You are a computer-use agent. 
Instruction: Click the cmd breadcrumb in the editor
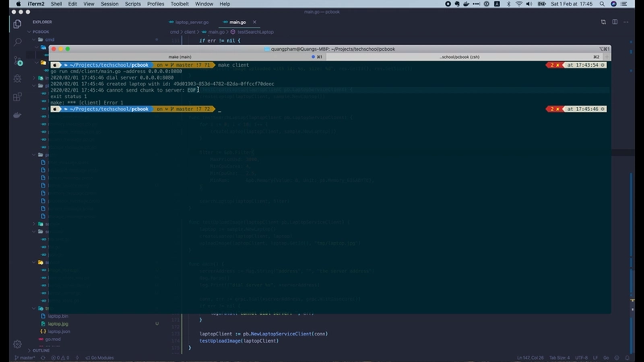[x=174, y=31]
